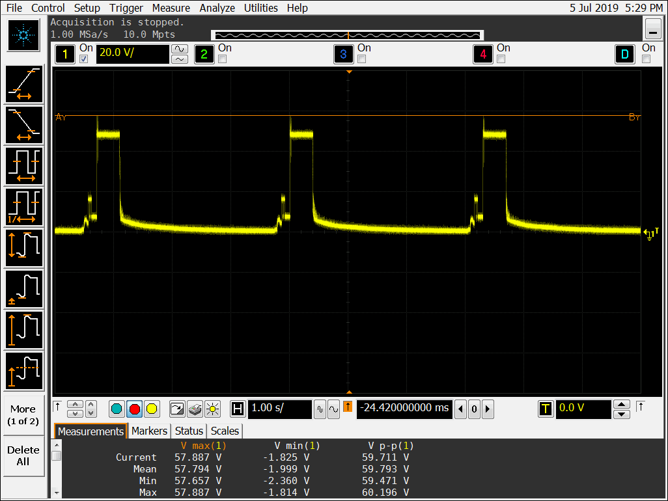Click the compress timebase narrow-wave button
The height and width of the screenshot is (501, 668).
point(320,409)
